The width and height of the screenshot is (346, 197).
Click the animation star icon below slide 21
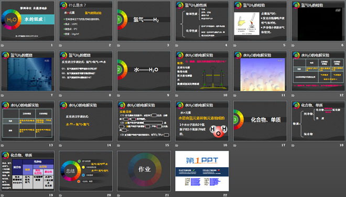[x=118, y=195]
